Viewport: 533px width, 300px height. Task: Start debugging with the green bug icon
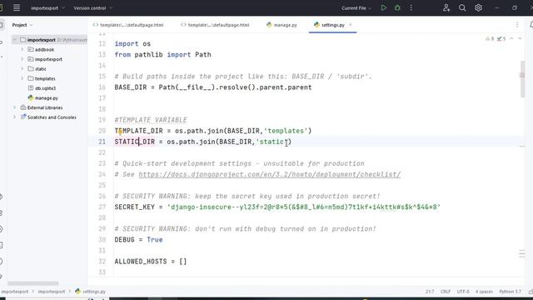tap(397, 7)
